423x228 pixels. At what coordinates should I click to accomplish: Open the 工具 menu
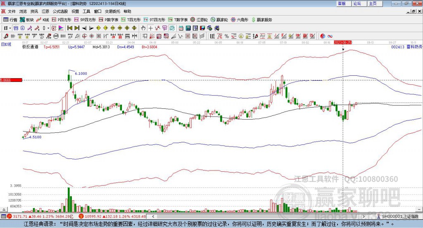(86, 11)
